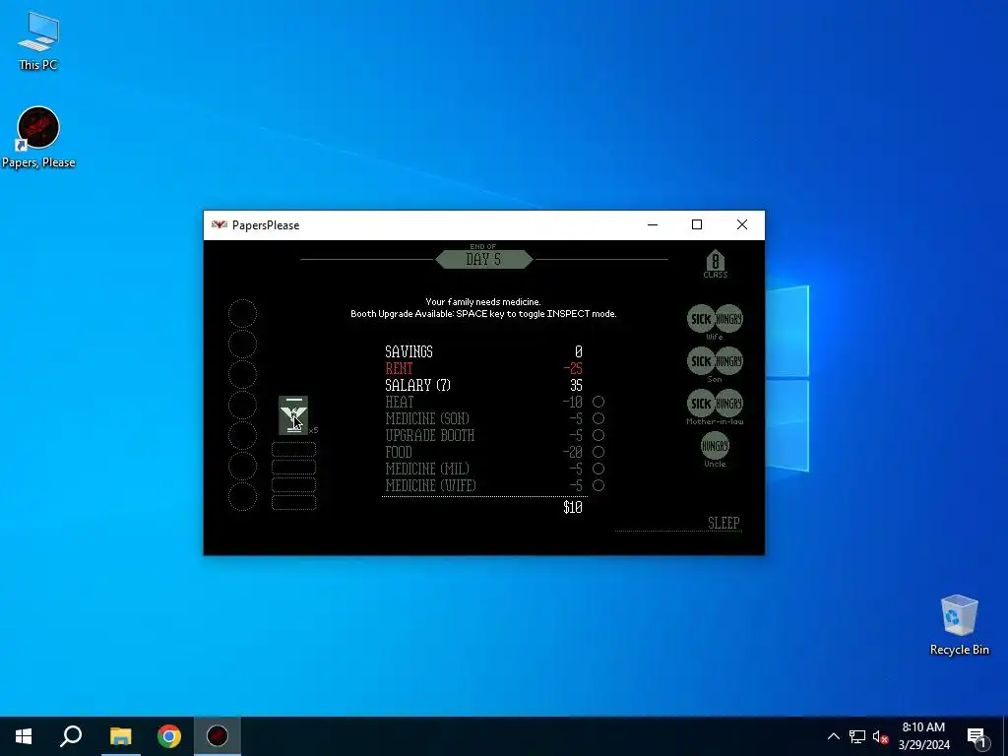Toggle the MEDICINE (SON) expense circle

(598, 418)
